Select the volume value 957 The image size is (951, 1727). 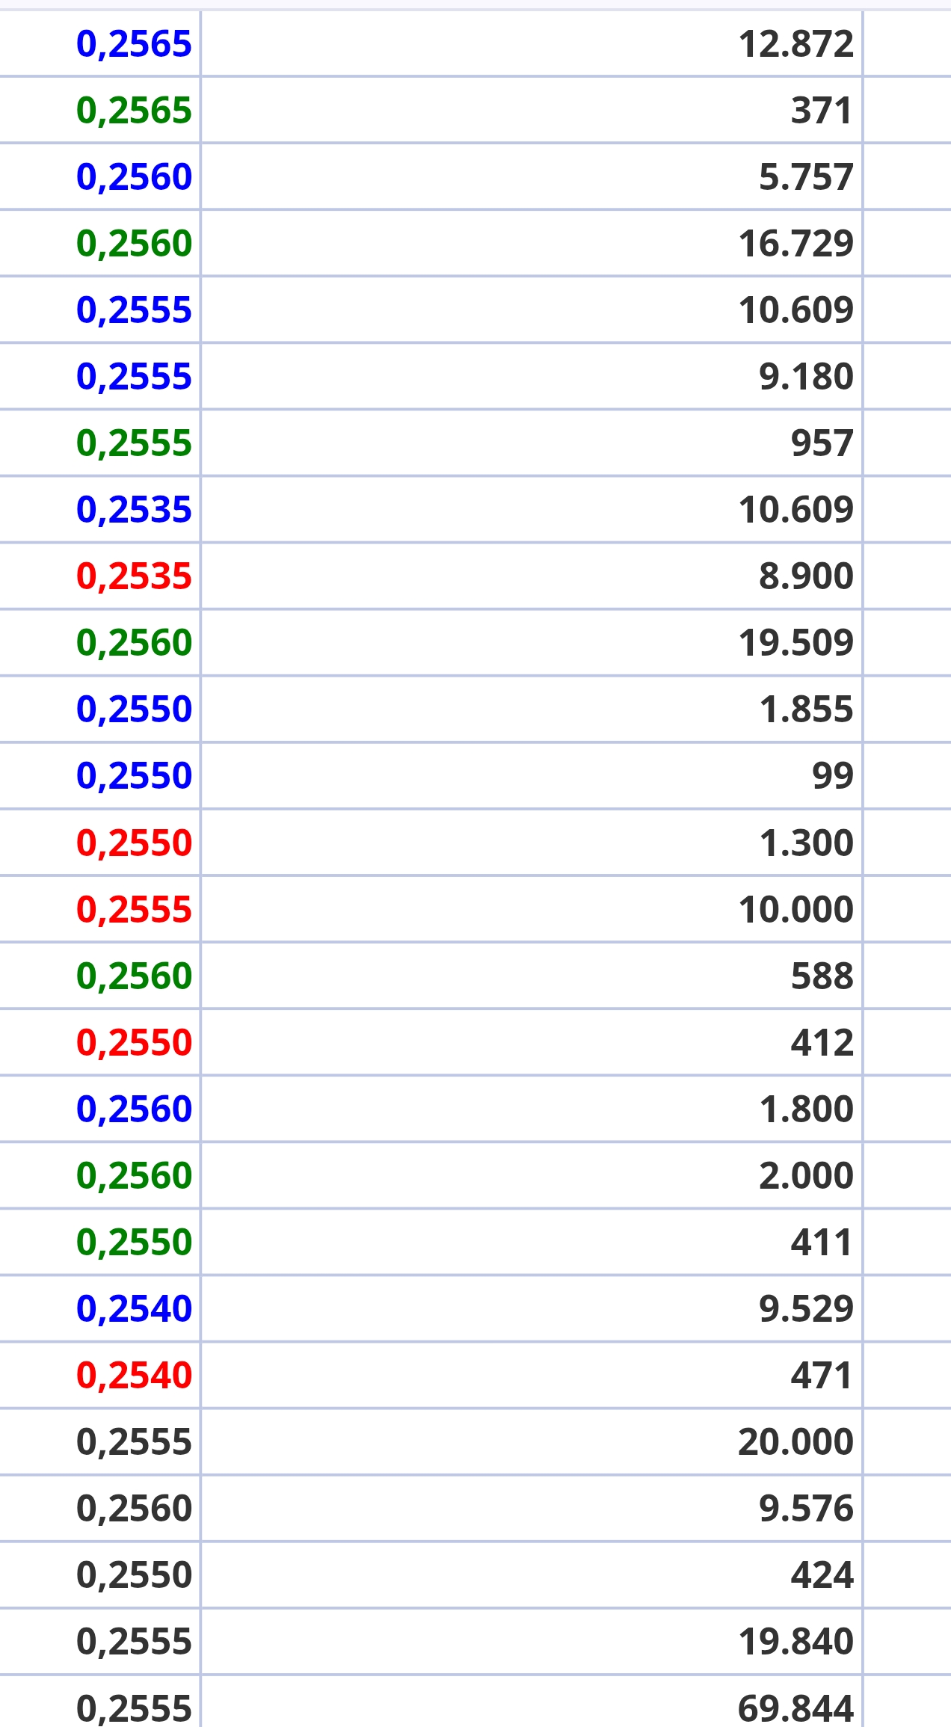(822, 443)
